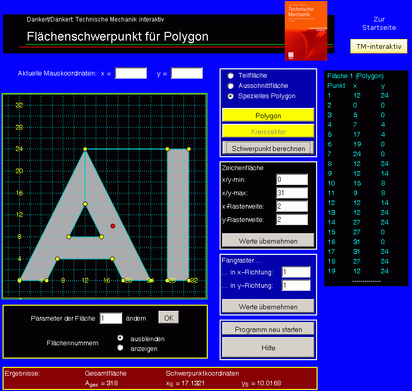Enable 'ausblenden' for Flächennummern

point(121,338)
